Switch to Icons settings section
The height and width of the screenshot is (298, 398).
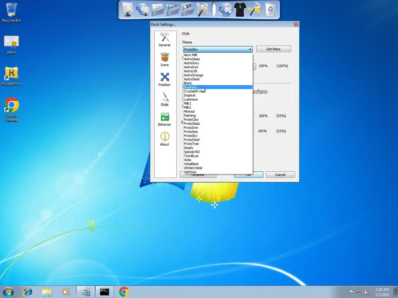pos(164,59)
